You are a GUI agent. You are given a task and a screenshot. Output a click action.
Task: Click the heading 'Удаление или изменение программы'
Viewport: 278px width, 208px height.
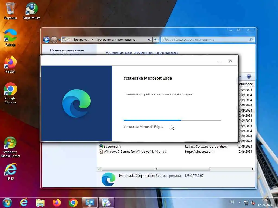click(142, 53)
